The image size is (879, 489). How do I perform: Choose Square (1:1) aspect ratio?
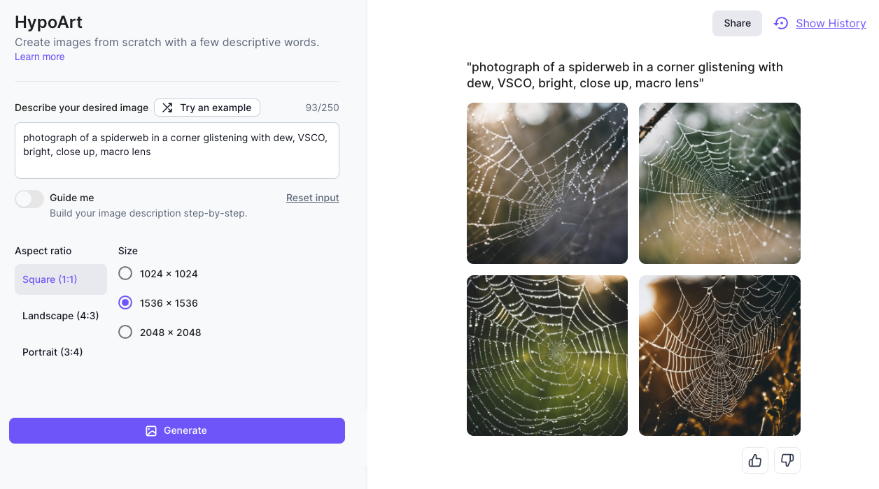click(60, 279)
